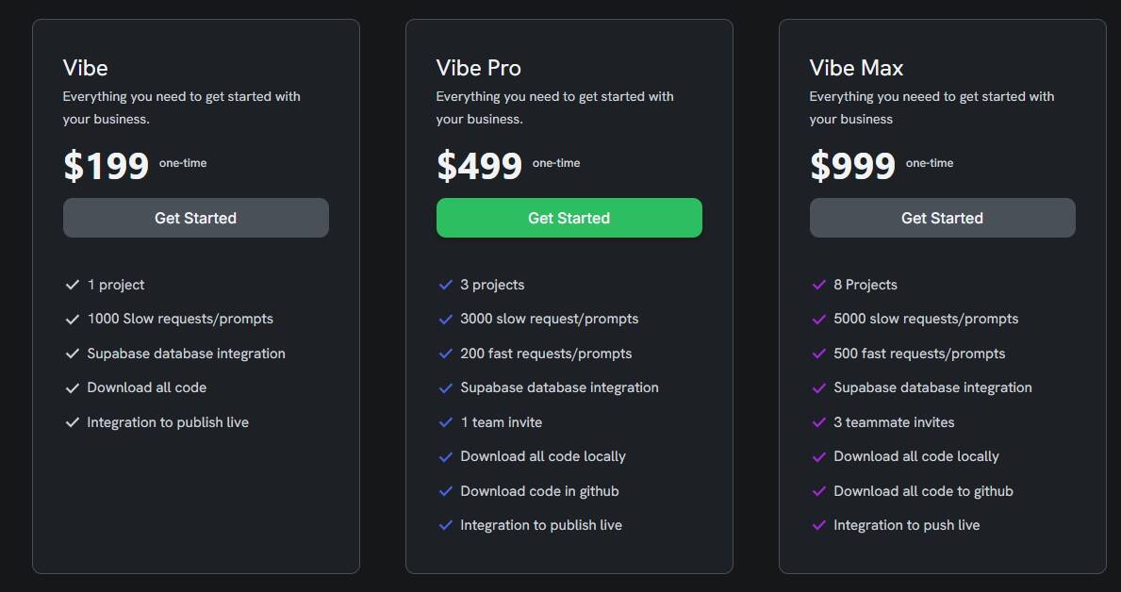This screenshot has height=592, width=1121.
Task: Click the $499 price text
Action: [x=477, y=164]
